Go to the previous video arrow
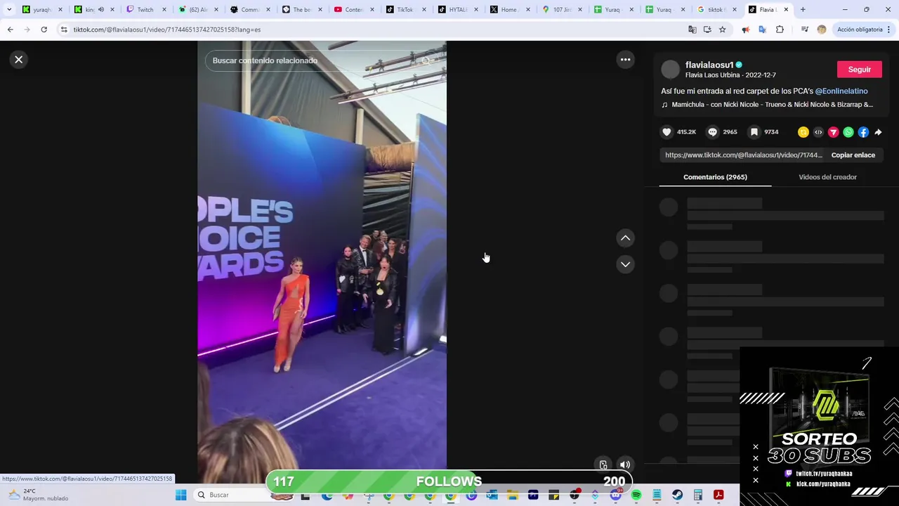899x506 pixels. (x=625, y=238)
